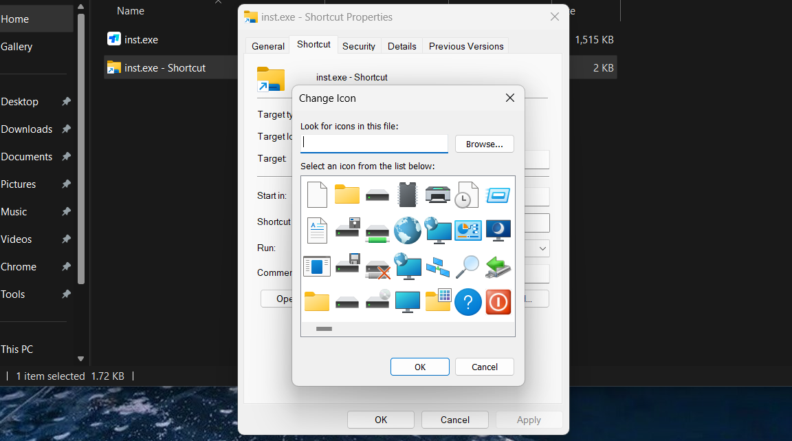Choose the drive with red X icon

377,266
